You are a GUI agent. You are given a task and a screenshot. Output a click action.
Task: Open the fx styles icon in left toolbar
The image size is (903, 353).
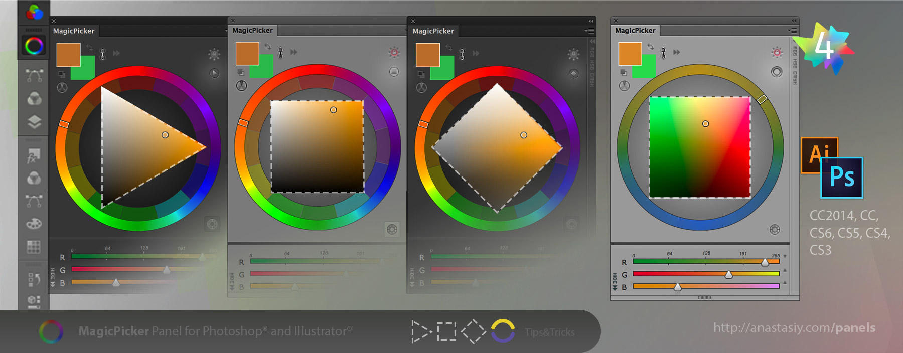tap(34, 156)
